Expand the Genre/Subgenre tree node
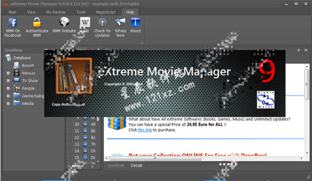The width and height of the screenshot is (312, 181). click(8, 96)
